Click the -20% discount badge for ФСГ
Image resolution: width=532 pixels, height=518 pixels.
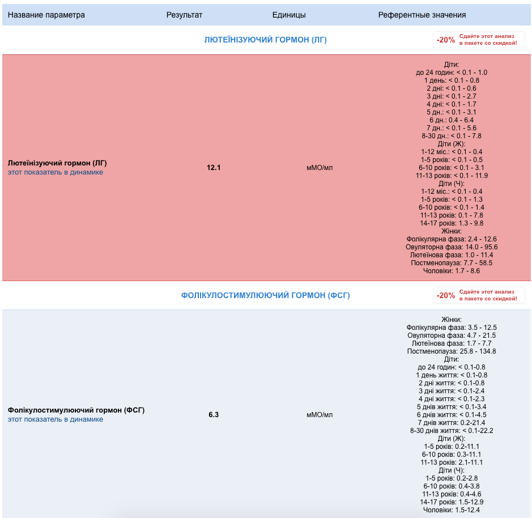point(446,295)
